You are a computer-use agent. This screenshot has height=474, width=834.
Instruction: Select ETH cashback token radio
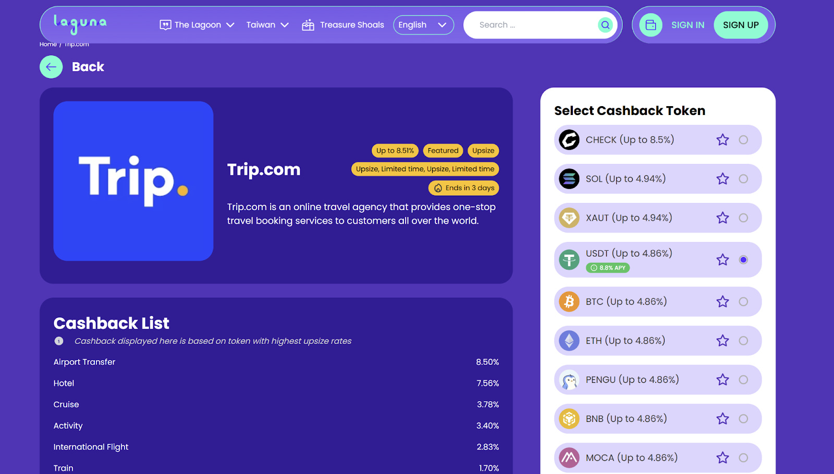pyautogui.click(x=743, y=341)
